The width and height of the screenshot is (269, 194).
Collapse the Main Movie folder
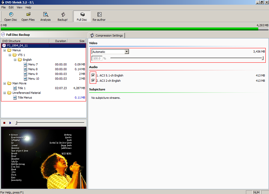tap(4, 83)
